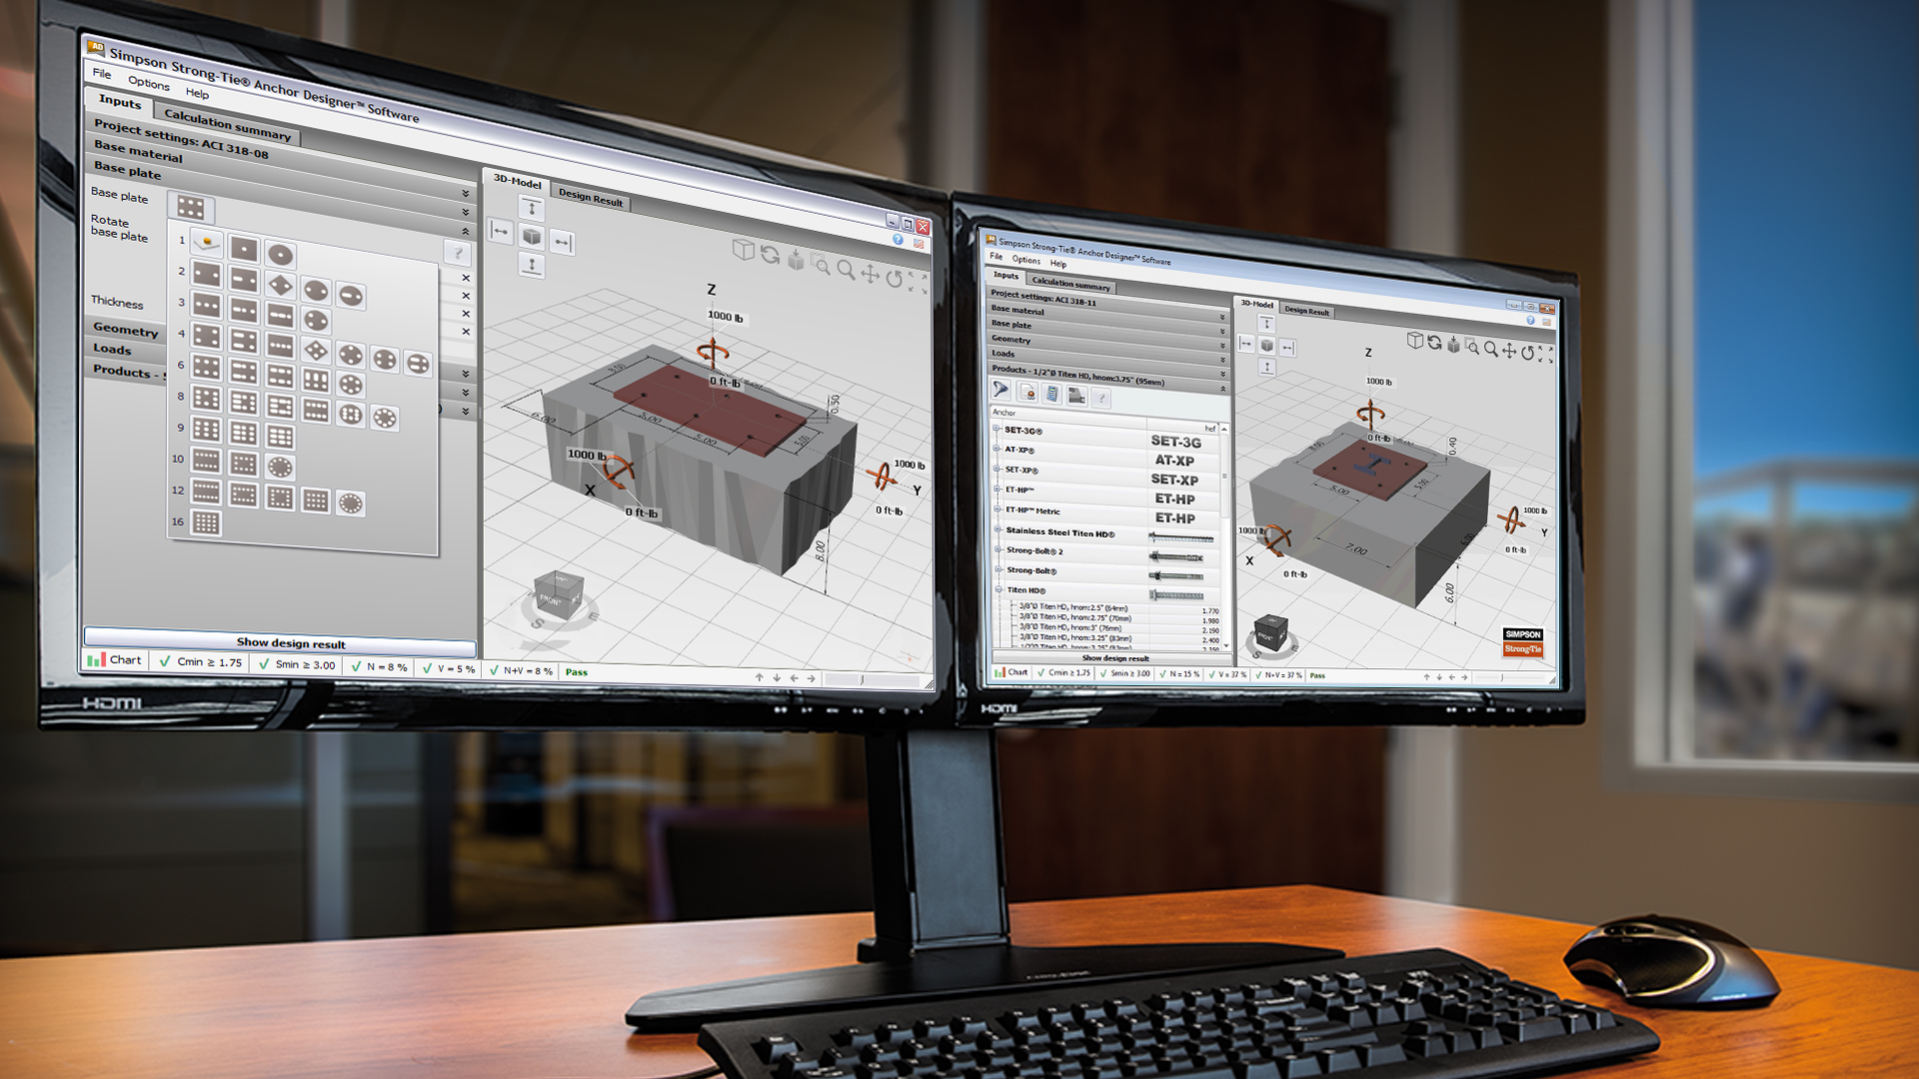This screenshot has width=1919, height=1079.
Task: Open the Options menu on left monitor
Action: pyautogui.click(x=148, y=84)
